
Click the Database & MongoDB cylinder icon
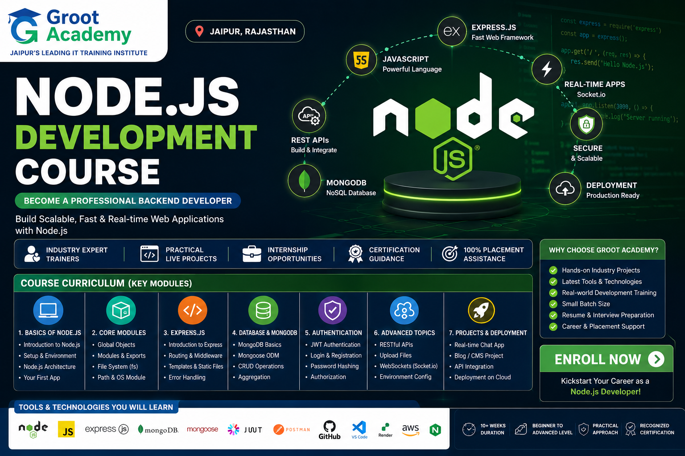point(263,310)
